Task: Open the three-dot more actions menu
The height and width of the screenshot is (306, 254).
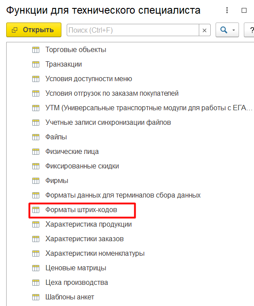Action: click(x=227, y=10)
